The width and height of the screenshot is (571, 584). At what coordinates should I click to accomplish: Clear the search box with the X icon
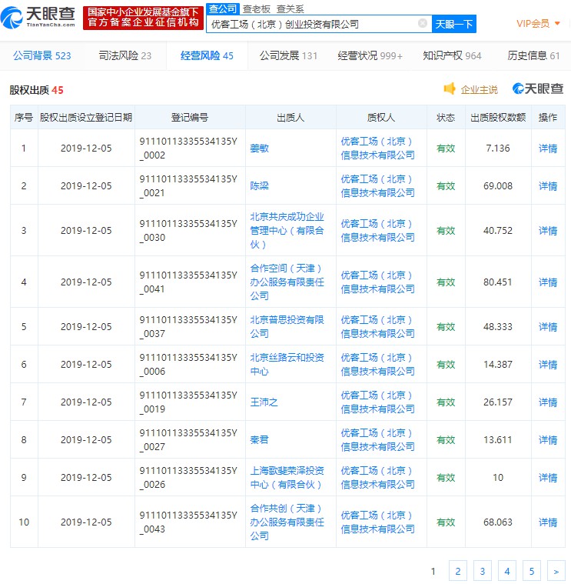pyautogui.click(x=422, y=24)
